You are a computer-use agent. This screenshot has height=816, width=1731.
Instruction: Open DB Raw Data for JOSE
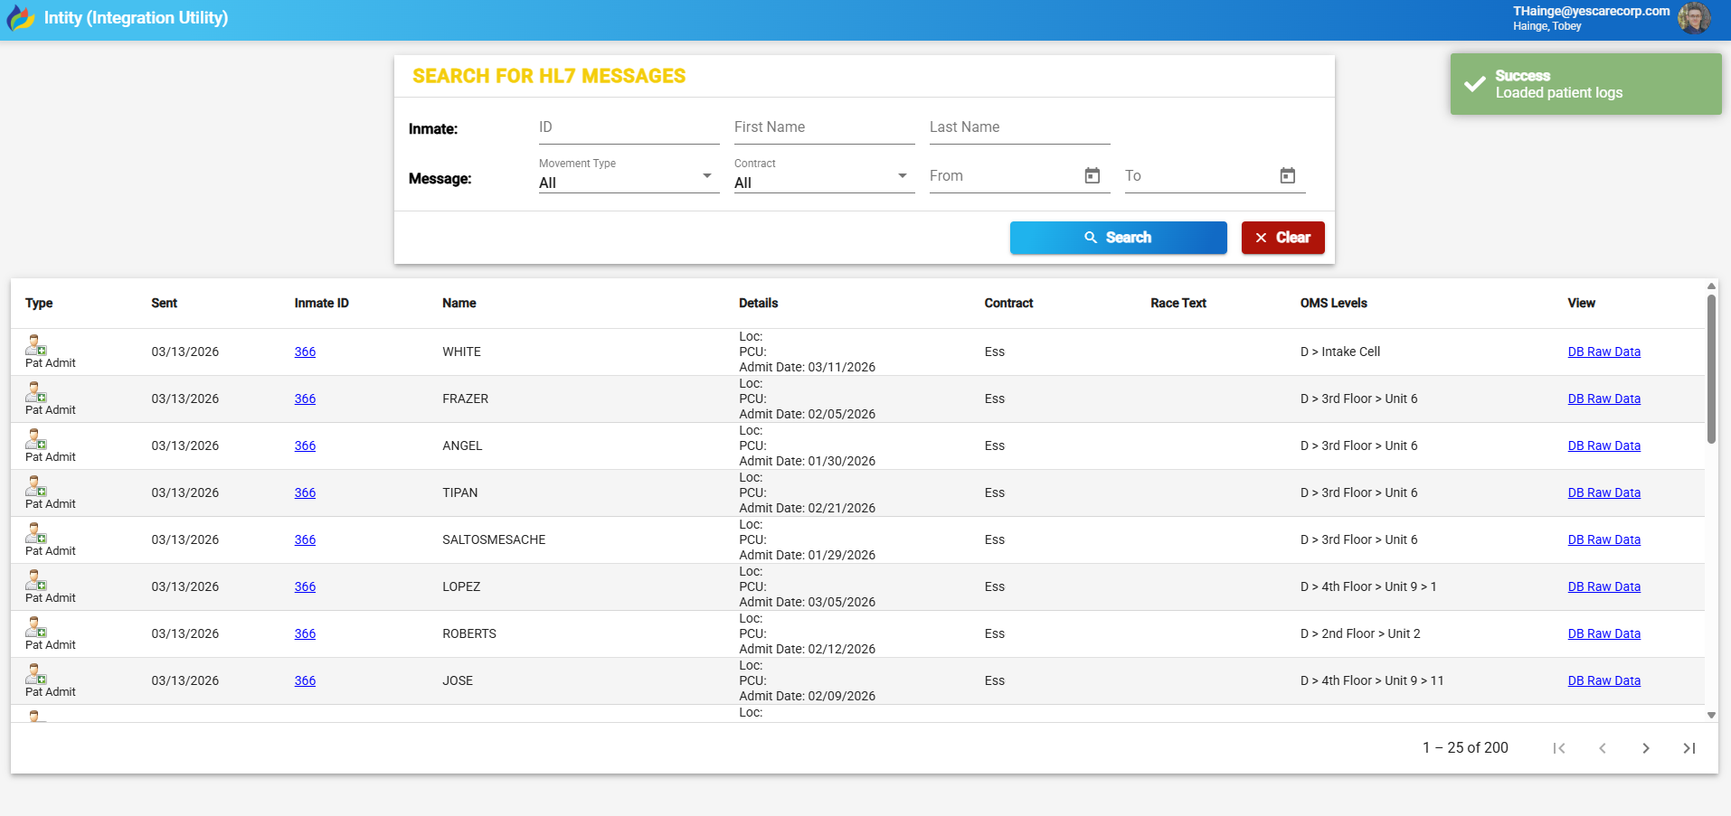point(1604,680)
